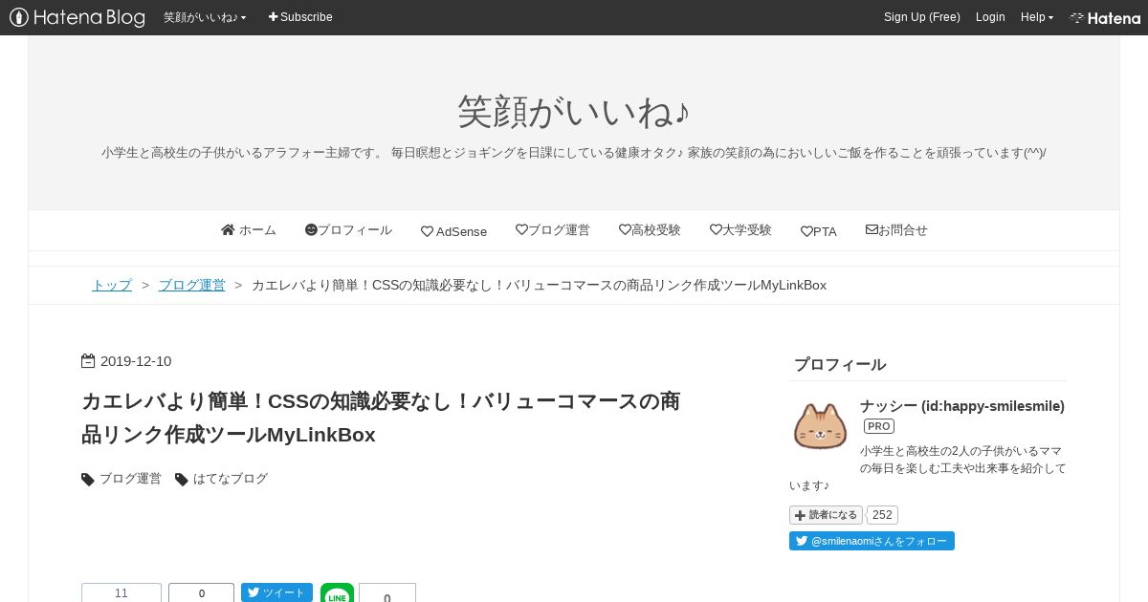Viewport: 1148px width, 602px height.
Task: Open プロフィール in the navigation menu
Action: 348,230
